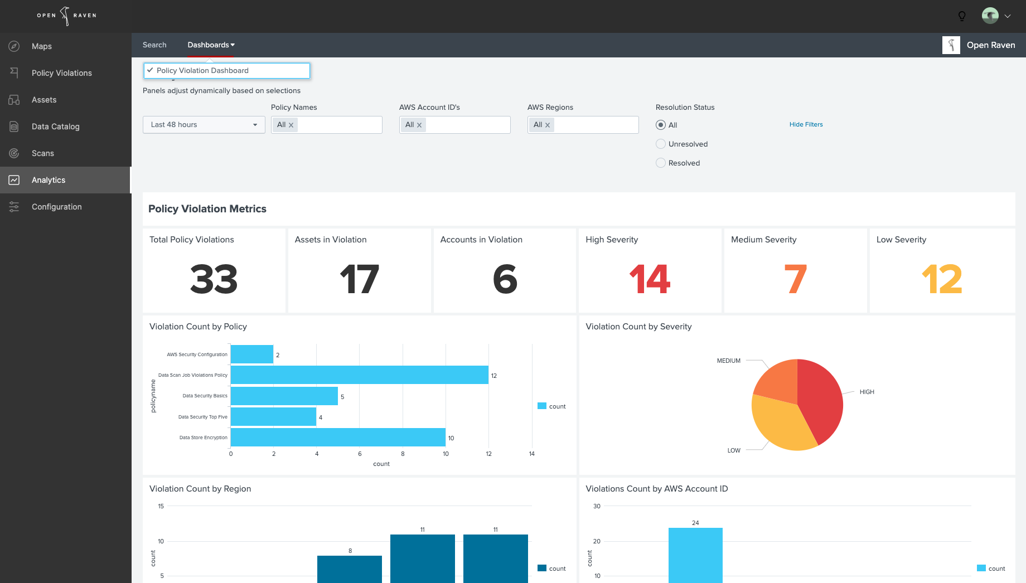Expand the Dashboards dropdown menu

click(211, 45)
